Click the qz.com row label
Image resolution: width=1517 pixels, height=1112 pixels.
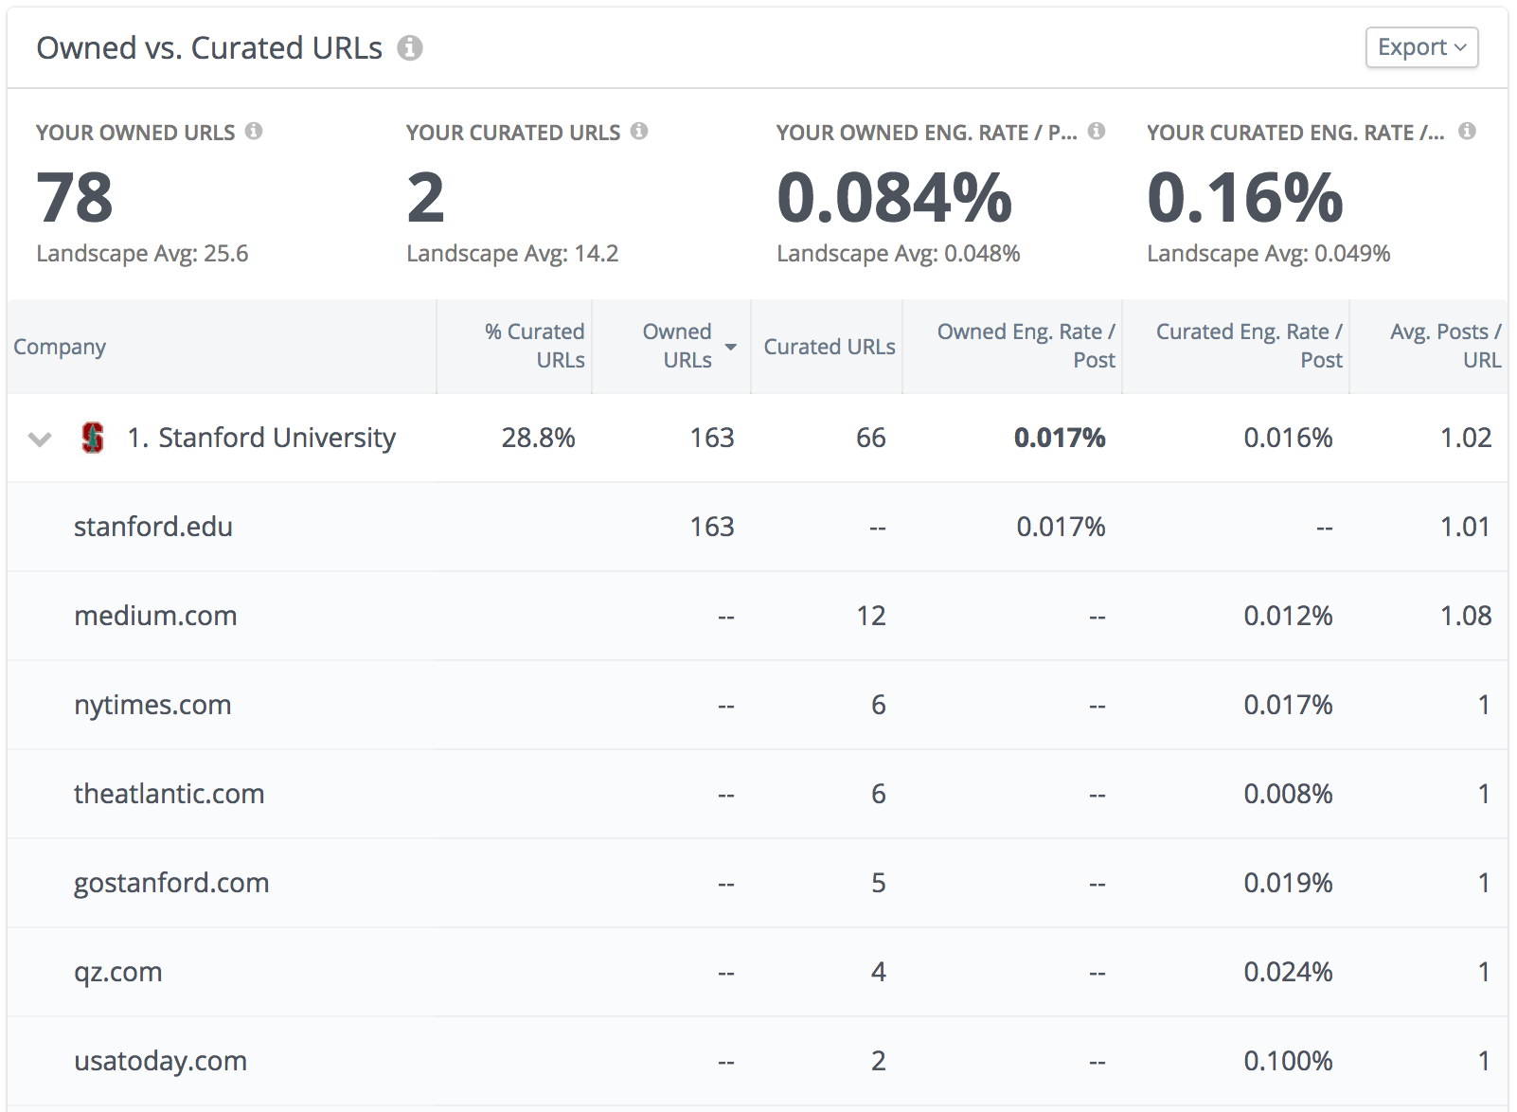tap(118, 972)
